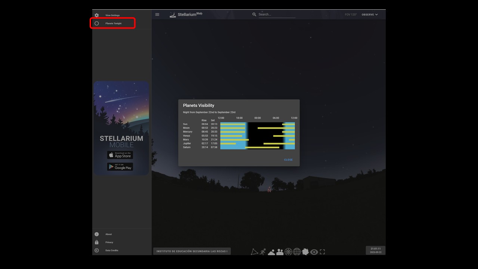The image size is (478, 269).
Task: Click the Privacy lock icon
Action: tap(97, 242)
